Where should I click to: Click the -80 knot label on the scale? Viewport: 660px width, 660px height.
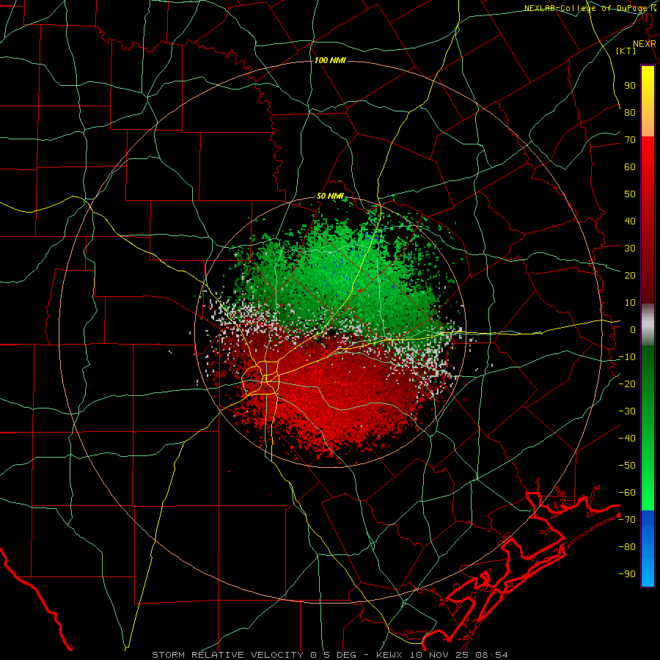627,547
